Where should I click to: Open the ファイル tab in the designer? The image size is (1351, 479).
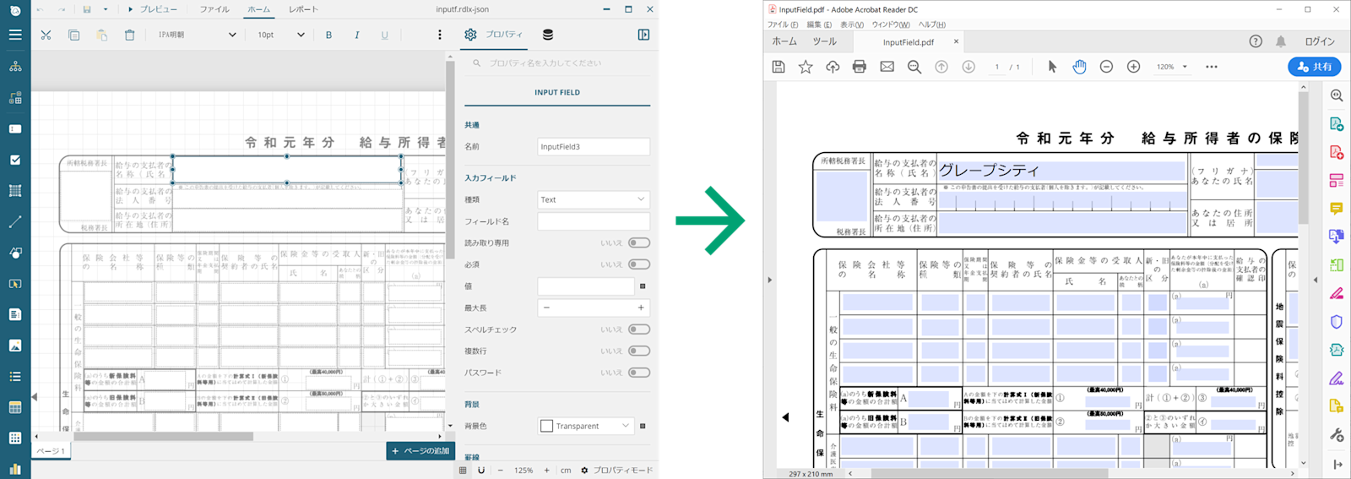(x=214, y=9)
